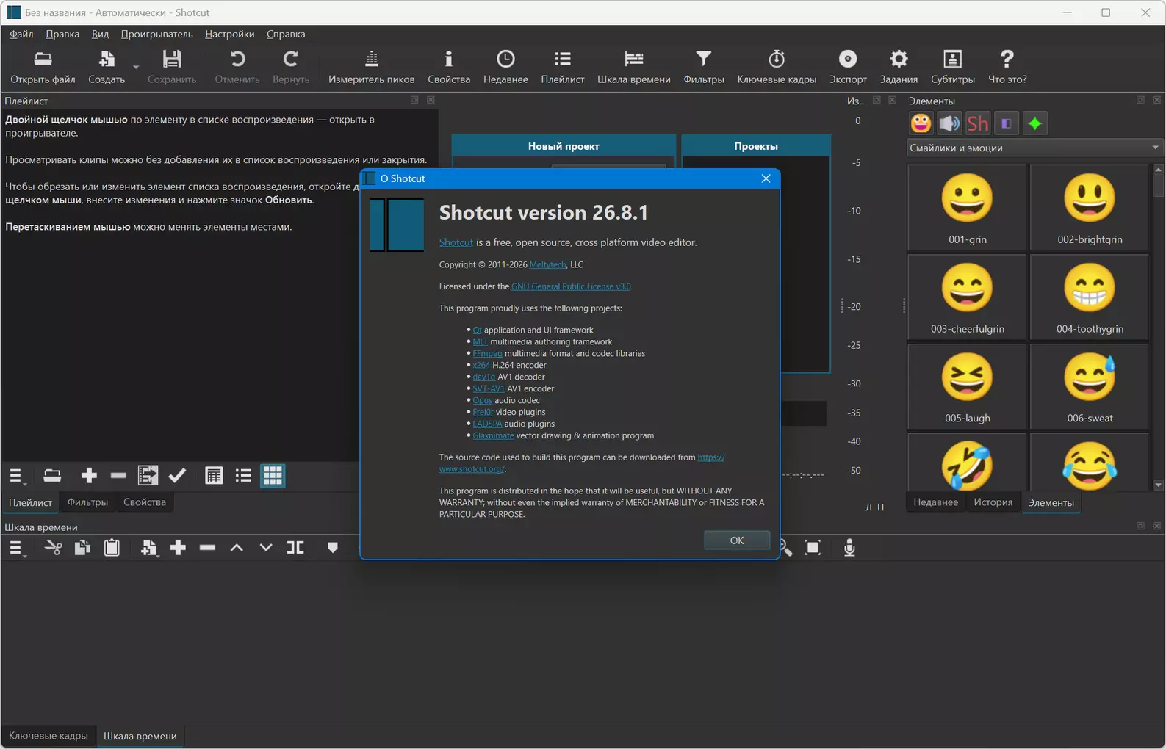Pick the 006-sweat emoji thumbnail

pyautogui.click(x=1090, y=386)
